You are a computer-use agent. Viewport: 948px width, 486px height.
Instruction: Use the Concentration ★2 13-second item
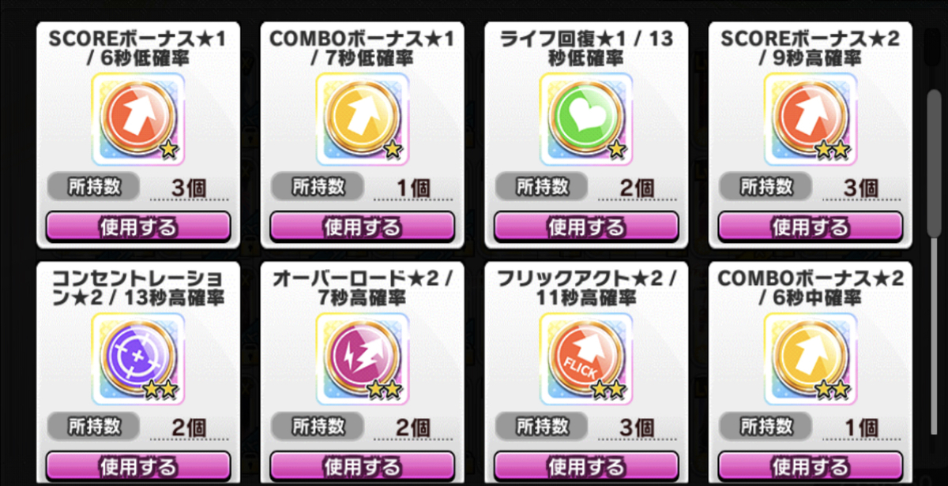tap(138, 466)
